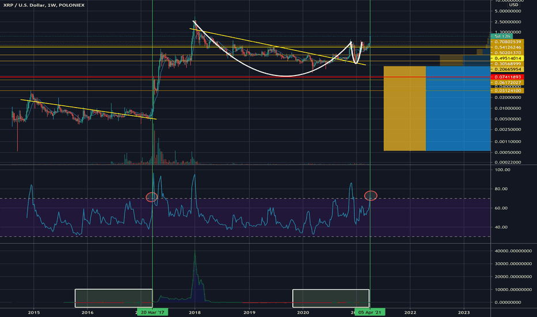Screen dimensions: 537x317
Task: Click the 20000.00000000 lower scale value
Action: pos(513,277)
